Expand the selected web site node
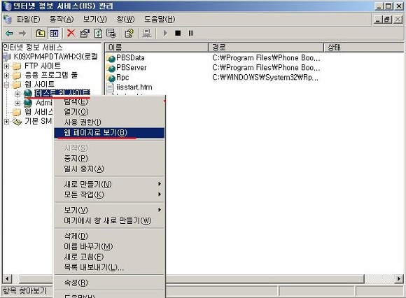406x298 pixels. point(17,94)
